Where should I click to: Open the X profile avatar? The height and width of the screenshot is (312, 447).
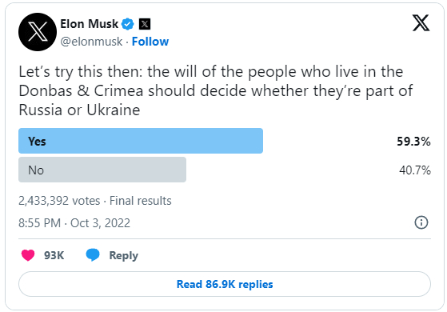tap(38, 32)
